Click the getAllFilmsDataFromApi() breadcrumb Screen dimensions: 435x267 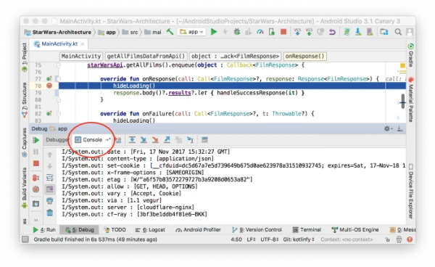(146, 56)
